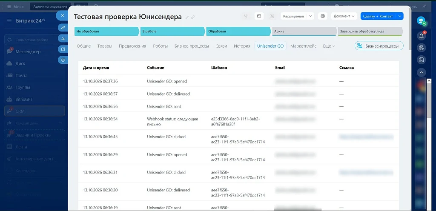The height and width of the screenshot is (211, 436).
Task: Switch to the Товары tab
Action: coord(105,46)
